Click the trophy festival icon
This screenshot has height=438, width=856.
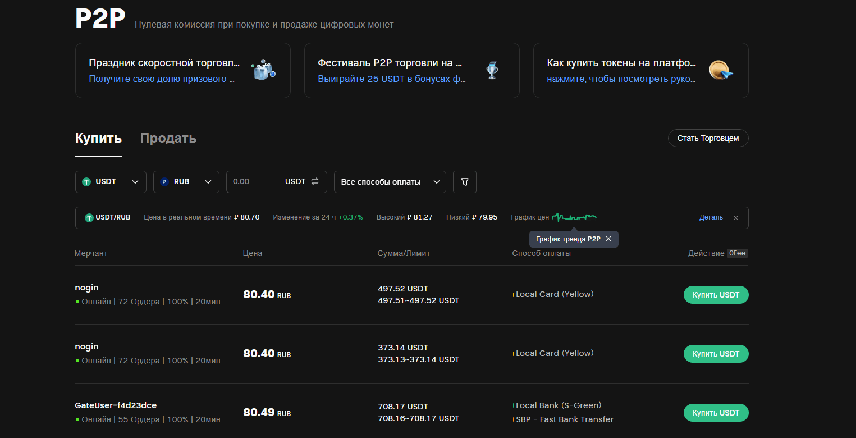pyautogui.click(x=492, y=71)
